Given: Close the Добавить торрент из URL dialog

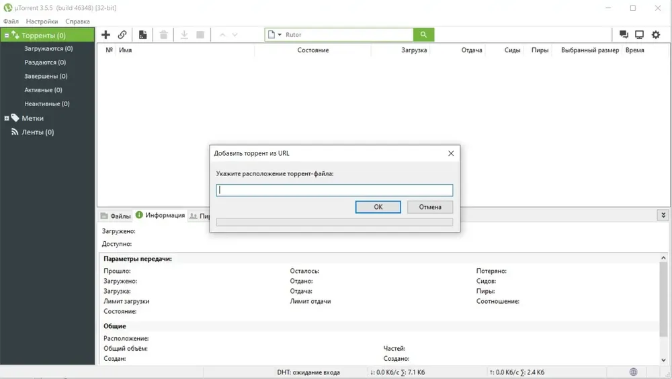Looking at the screenshot, I should click(451, 153).
